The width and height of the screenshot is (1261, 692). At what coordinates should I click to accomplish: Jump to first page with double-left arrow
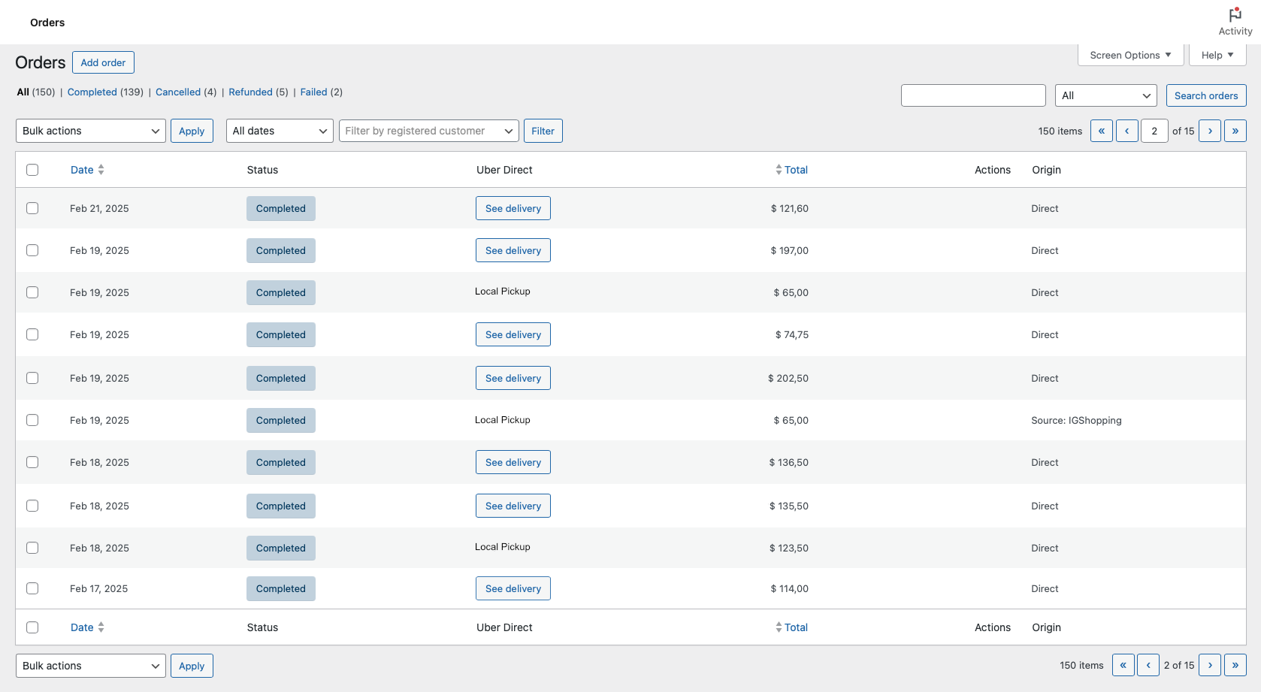pyautogui.click(x=1101, y=130)
